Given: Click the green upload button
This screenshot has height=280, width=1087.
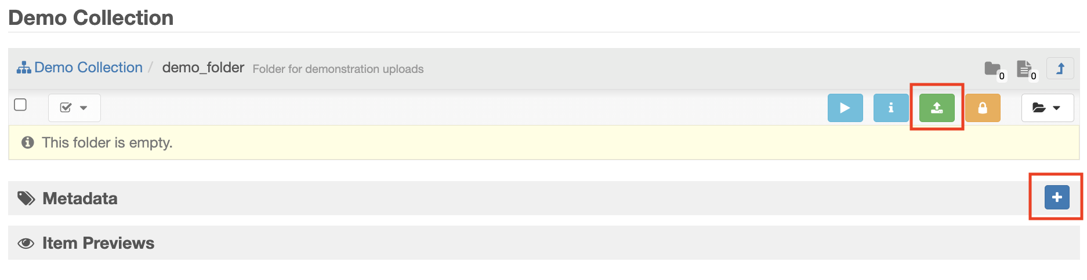Looking at the screenshot, I should pyautogui.click(x=936, y=108).
